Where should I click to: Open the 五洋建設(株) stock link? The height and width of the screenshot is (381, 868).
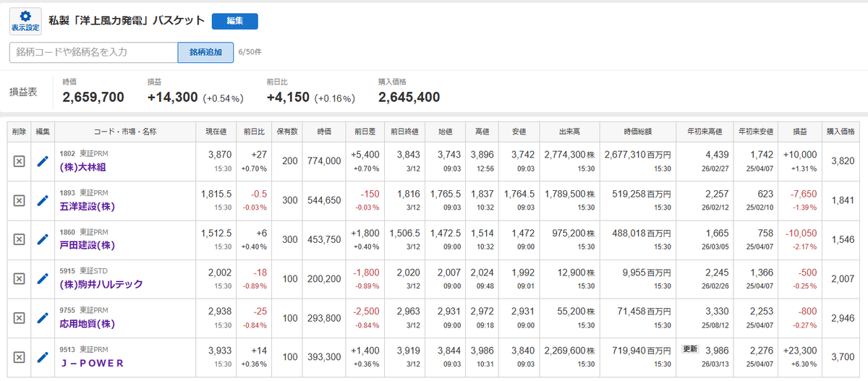(x=87, y=206)
